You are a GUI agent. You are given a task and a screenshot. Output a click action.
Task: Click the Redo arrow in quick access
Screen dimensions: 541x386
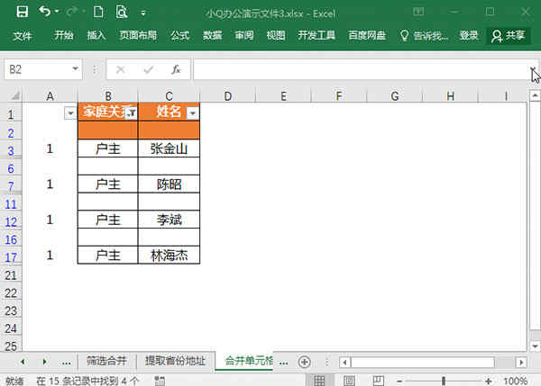pos(71,12)
